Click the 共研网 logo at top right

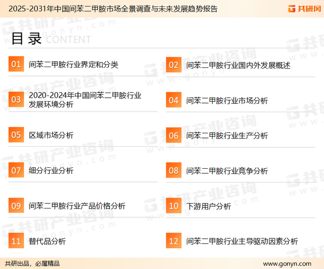[x=305, y=9]
